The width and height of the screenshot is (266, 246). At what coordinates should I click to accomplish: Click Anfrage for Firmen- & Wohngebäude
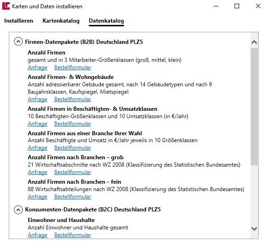(x=37, y=99)
